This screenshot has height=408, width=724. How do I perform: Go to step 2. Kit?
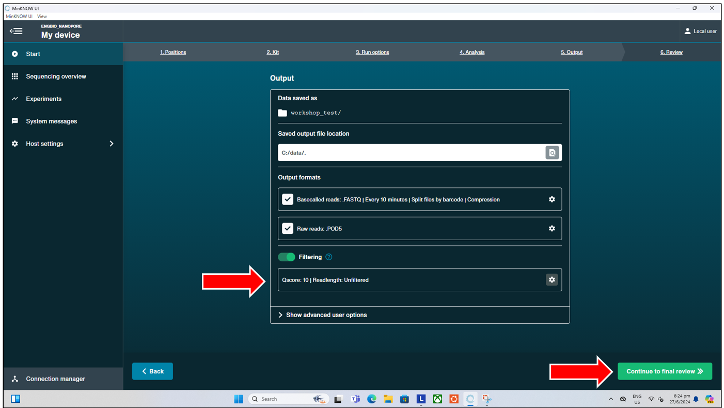(273, 52)
